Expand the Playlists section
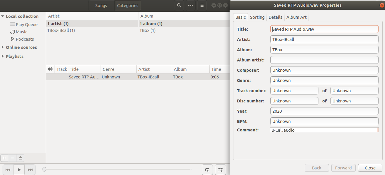This screenshot has height=175, width=385. click(3, 56)
